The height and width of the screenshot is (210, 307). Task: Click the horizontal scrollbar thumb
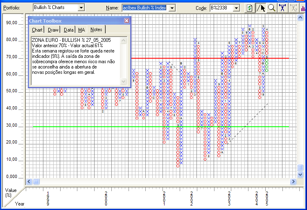pyautogui.click(x=36, y=182)
